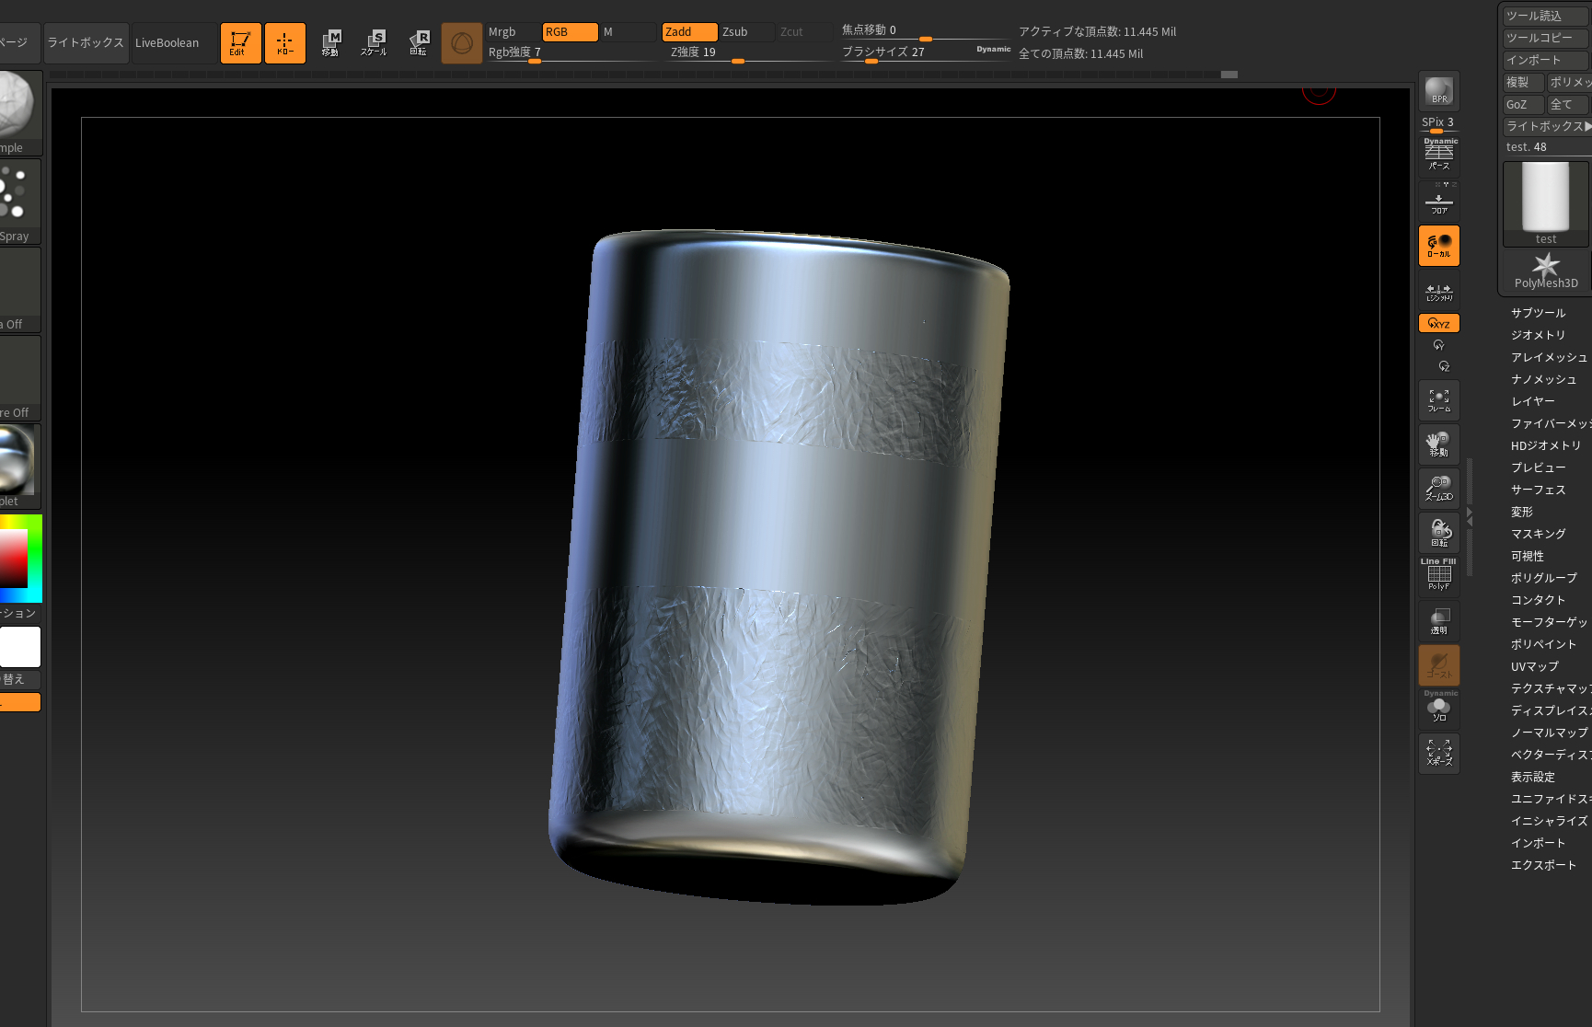Image resolution: width=1592 pixels, height=1027 pixels.
Task: Expand the ジオメトリ subpalette
Action: (1538, 335)
